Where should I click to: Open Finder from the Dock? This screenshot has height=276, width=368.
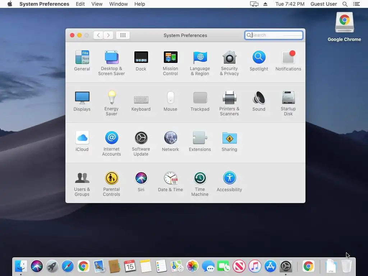(21, 266)
